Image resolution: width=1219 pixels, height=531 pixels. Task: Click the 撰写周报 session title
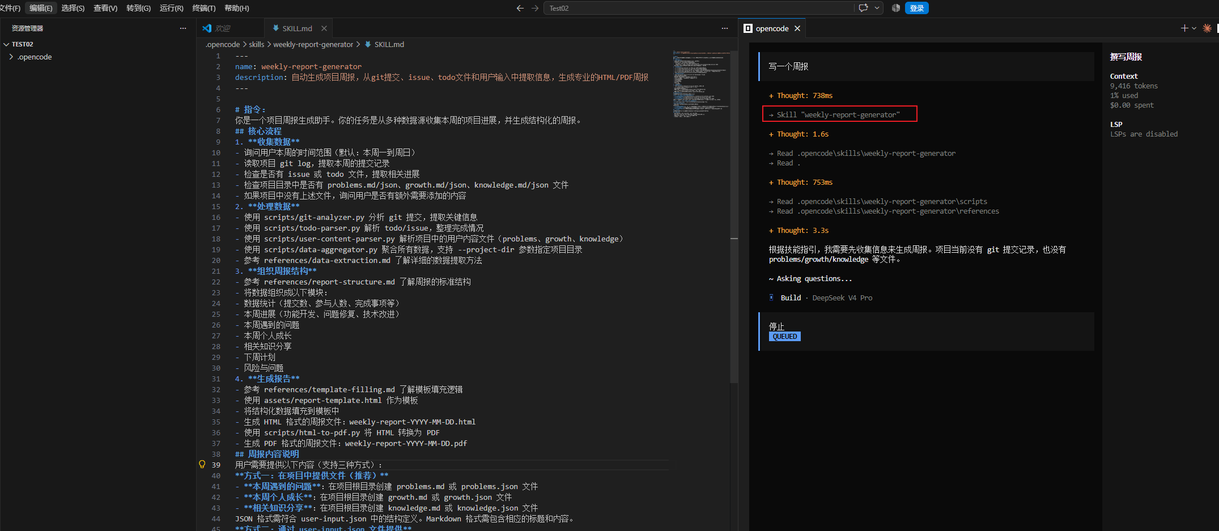pyautogui.click(x=1125, y=57)
